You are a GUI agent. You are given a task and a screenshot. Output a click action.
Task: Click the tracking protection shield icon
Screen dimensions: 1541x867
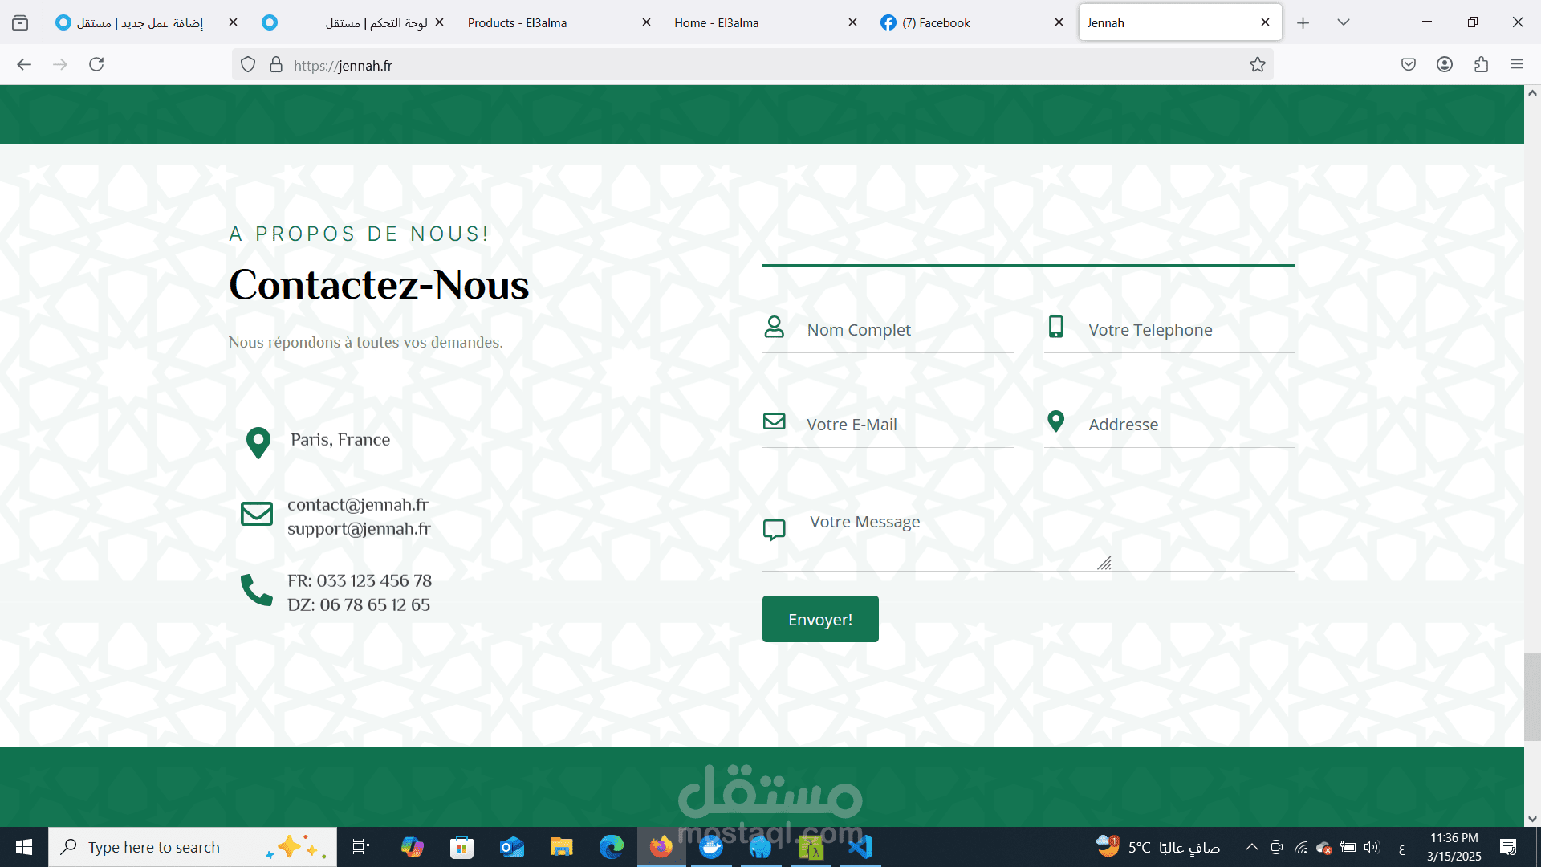[248, 65]
